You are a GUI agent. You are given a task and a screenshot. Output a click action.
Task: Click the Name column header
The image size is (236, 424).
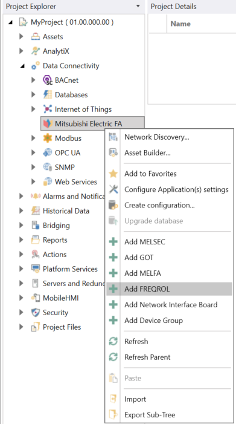point(180,24)
